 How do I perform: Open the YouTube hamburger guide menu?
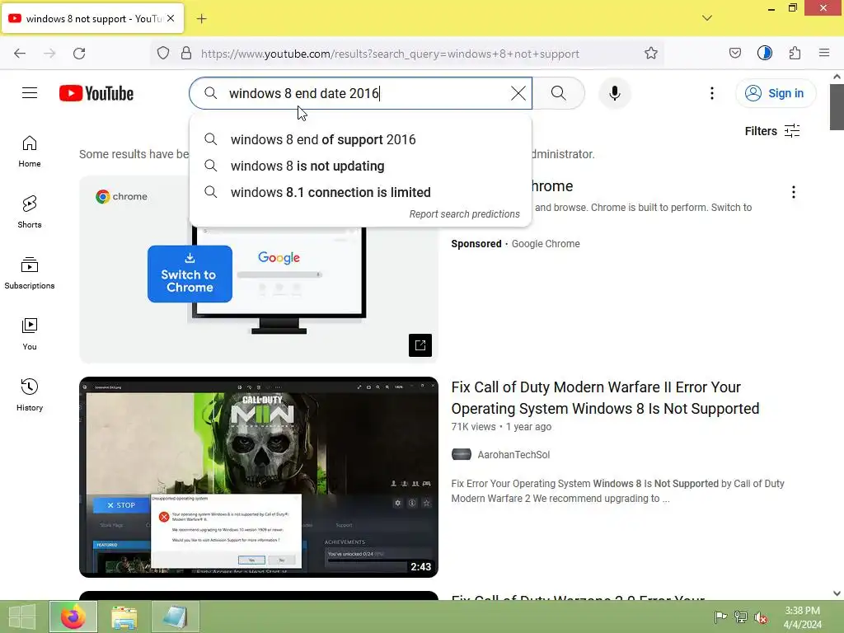coord(30,93)
